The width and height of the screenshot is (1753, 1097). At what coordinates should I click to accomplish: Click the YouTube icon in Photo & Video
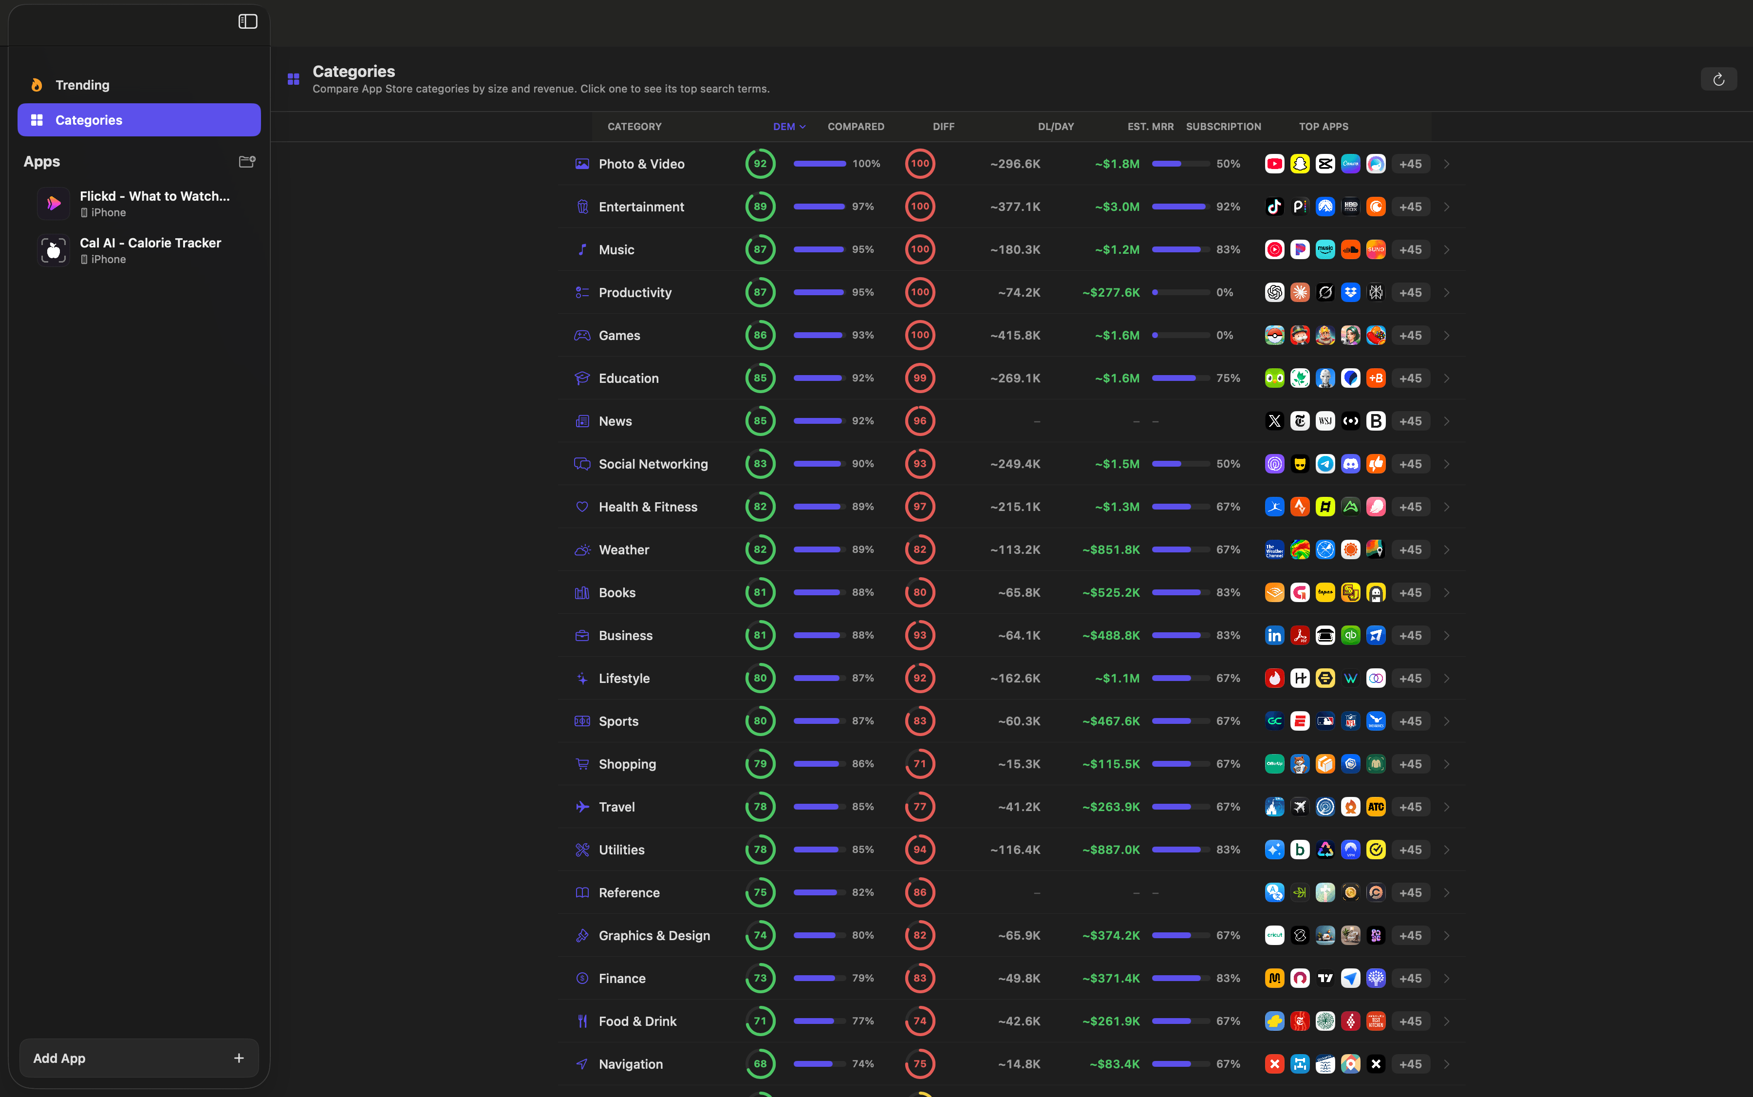click(x=1274, y=164)
